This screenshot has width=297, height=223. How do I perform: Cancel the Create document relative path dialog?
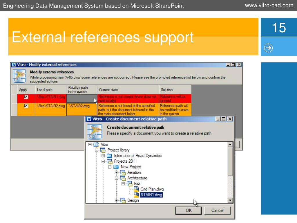pyautogui.click(x=218, y=211)
